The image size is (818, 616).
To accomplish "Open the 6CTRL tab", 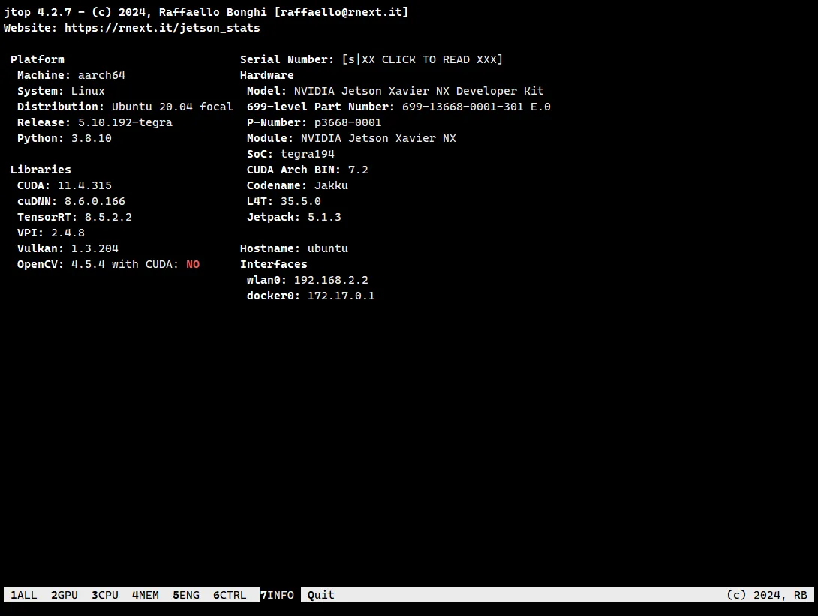I will pos(230,595).
